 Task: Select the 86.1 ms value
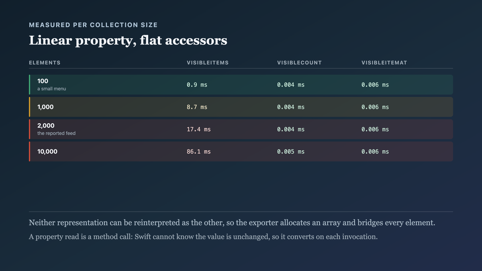pyautogui.click(x=198, y=152)
